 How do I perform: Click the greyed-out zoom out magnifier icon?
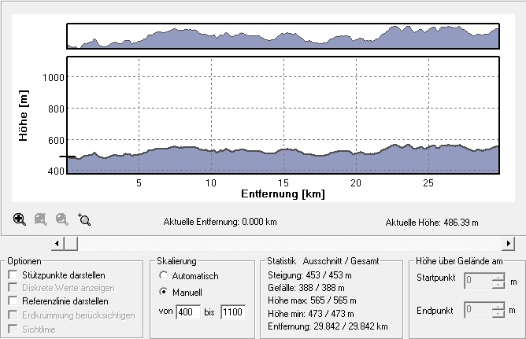(x=41, y=220)
